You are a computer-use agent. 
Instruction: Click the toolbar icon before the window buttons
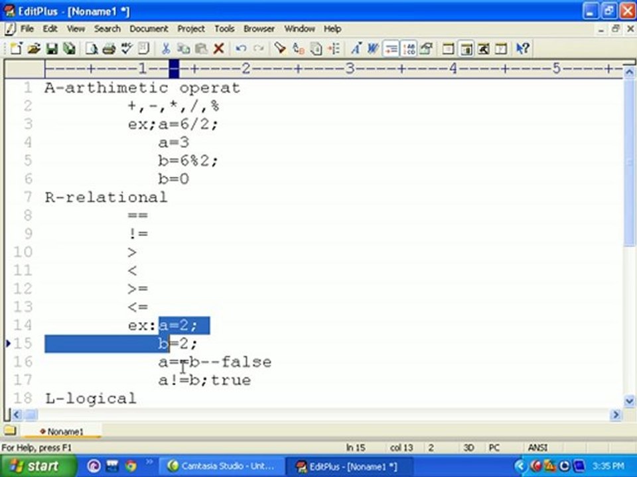click(426, 48)
